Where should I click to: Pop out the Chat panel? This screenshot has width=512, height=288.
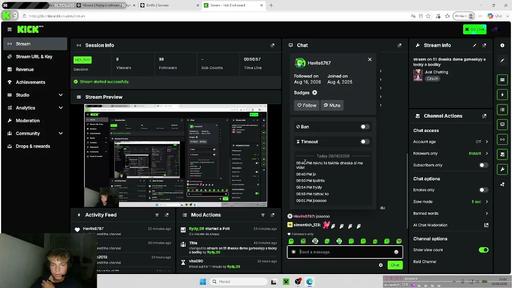[x=399, y=45]
